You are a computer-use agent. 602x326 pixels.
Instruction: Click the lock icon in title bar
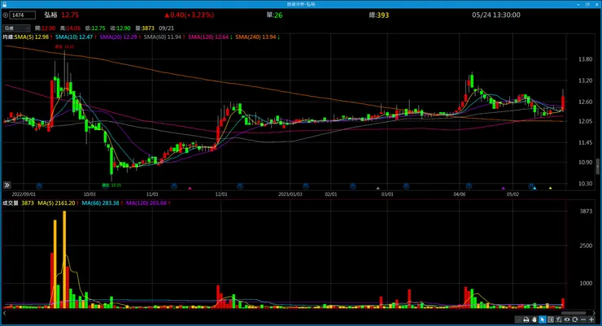pos(4,4)
